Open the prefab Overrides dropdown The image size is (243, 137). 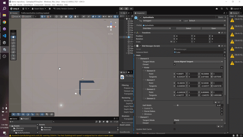coord(157,28)
